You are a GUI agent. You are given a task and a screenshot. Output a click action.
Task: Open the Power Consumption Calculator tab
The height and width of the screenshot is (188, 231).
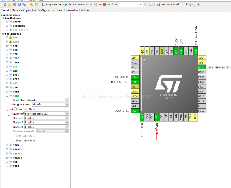74,10
